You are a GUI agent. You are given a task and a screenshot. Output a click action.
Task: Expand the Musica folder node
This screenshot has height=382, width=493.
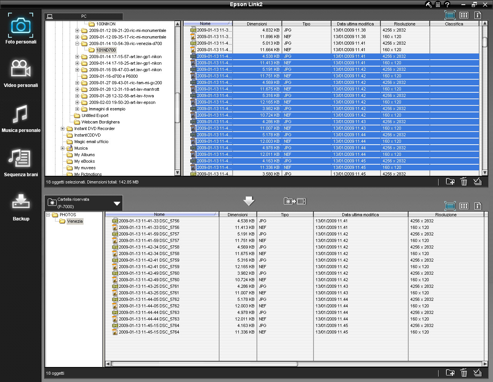[x=62, y=148]
